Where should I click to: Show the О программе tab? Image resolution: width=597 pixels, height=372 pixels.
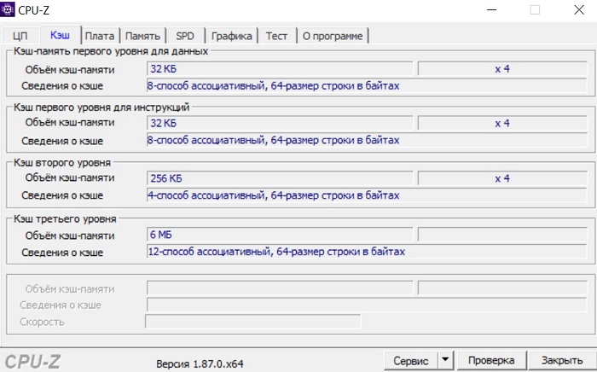(332, 36)
